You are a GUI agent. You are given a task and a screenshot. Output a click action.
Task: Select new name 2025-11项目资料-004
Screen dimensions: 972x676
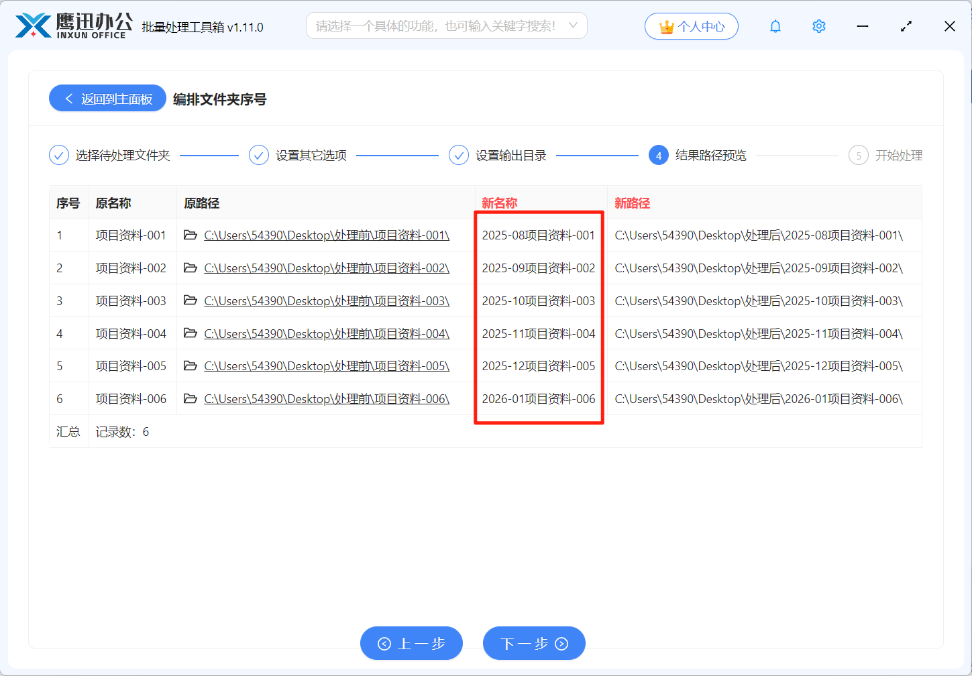[x=539, y=333]
